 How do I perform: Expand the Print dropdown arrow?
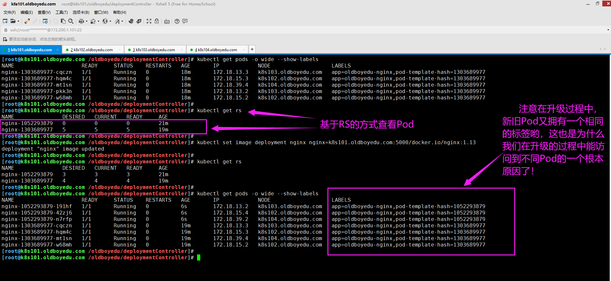coord(87,21)
